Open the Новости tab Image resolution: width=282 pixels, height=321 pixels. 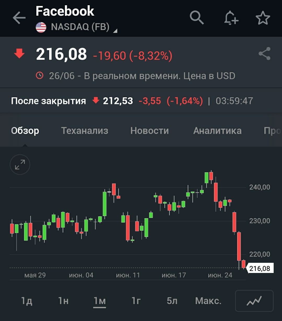(150, 130)
